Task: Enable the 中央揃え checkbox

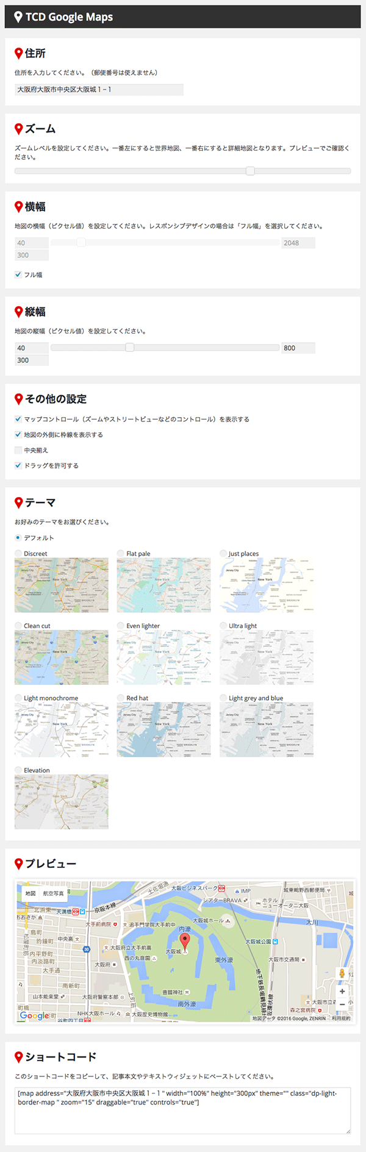Action: pos(18,450)
